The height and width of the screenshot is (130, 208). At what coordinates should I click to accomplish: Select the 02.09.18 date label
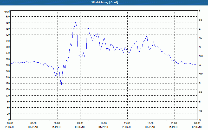(197, 127)
